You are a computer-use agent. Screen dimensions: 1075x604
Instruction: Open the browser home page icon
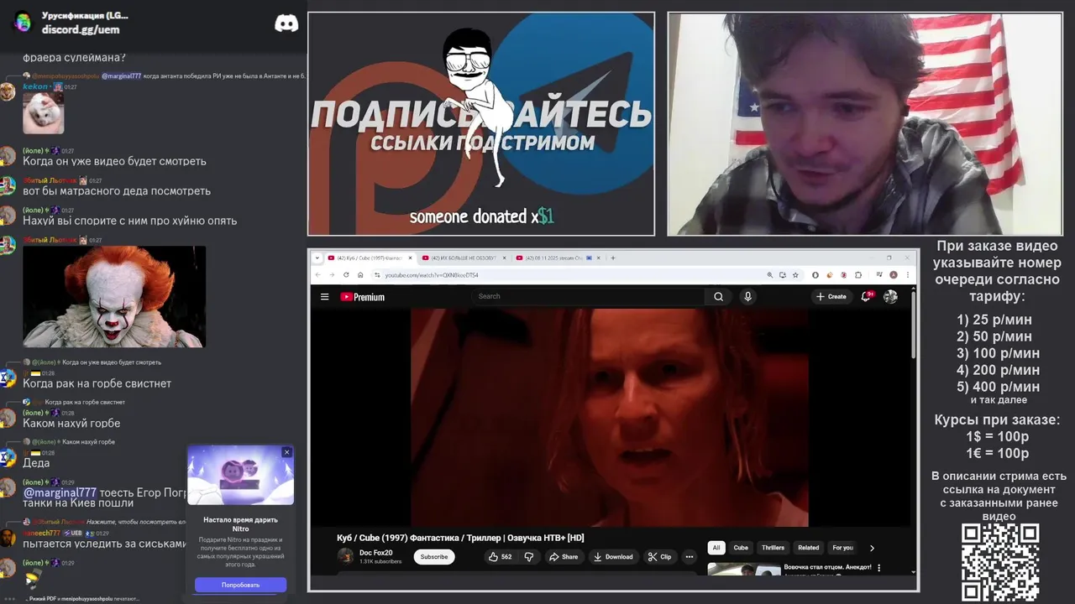pos(360,274)
